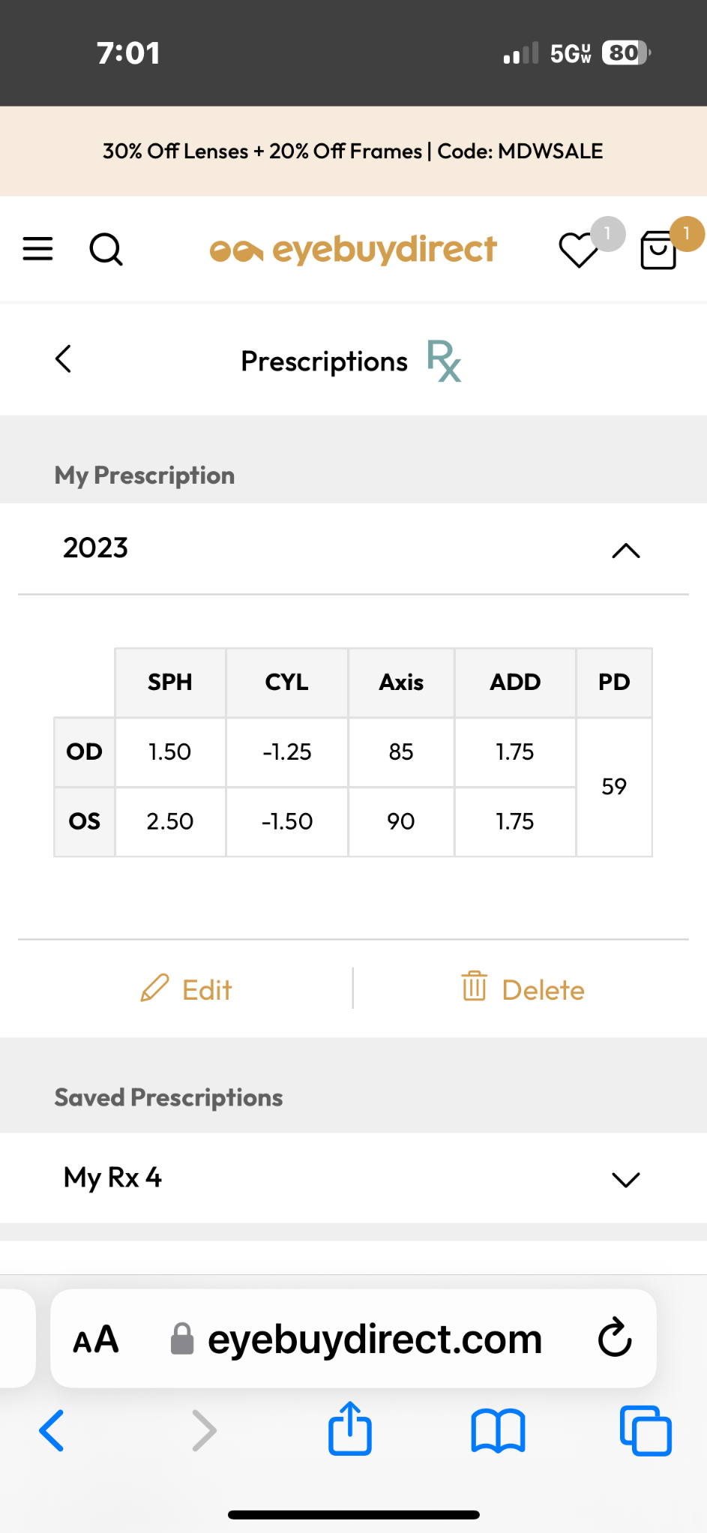Open the AA text size menu
707x1533 pixels.
pyautogui.click(x=96, y=1339)
